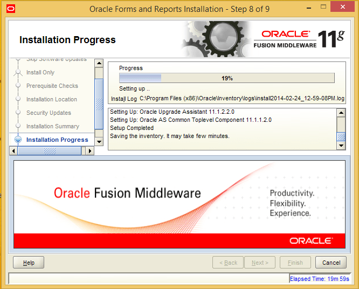Click the Installation Summary step bullet
The image size is (359, 289).
18,126
